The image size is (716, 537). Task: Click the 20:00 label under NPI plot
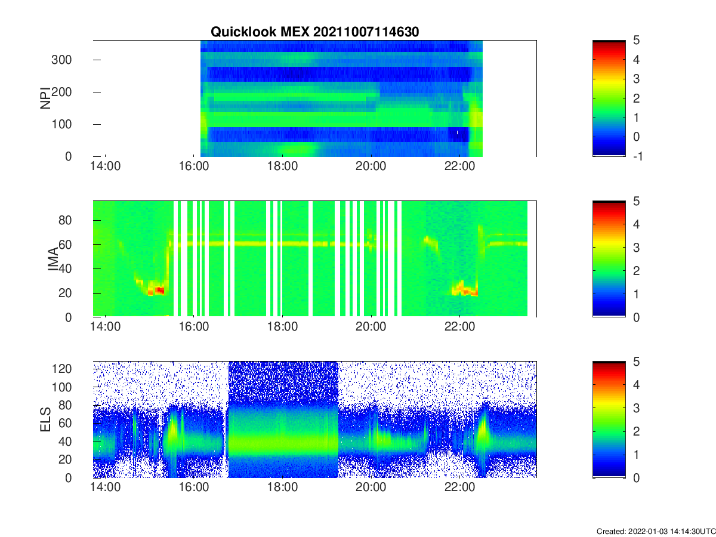(371, 167)
